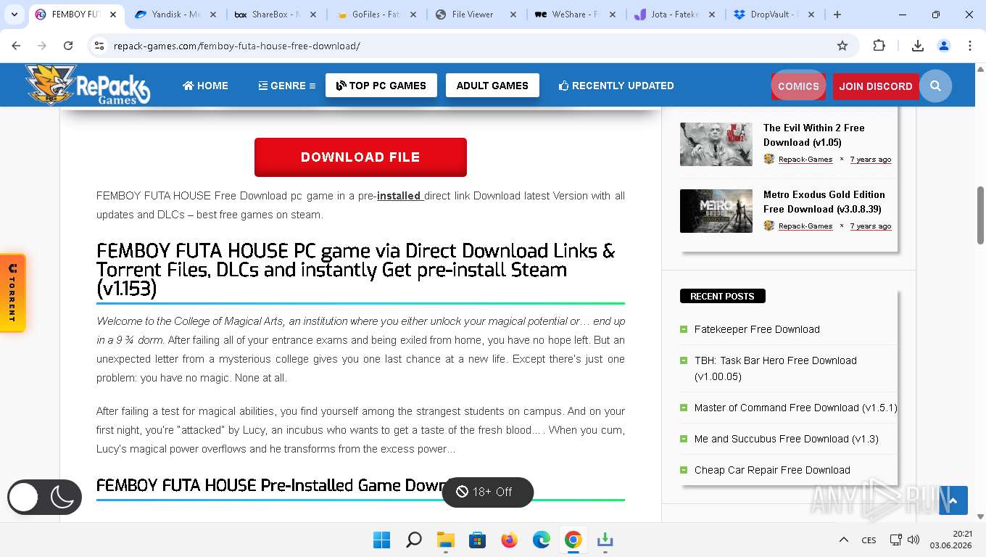
Task: Open Microsoft Store from taskbar
Action: 477,540
